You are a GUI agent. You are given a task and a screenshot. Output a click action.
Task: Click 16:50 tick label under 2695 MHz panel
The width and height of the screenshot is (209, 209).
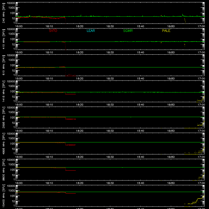pyautogui.click(x=171, y=131)
